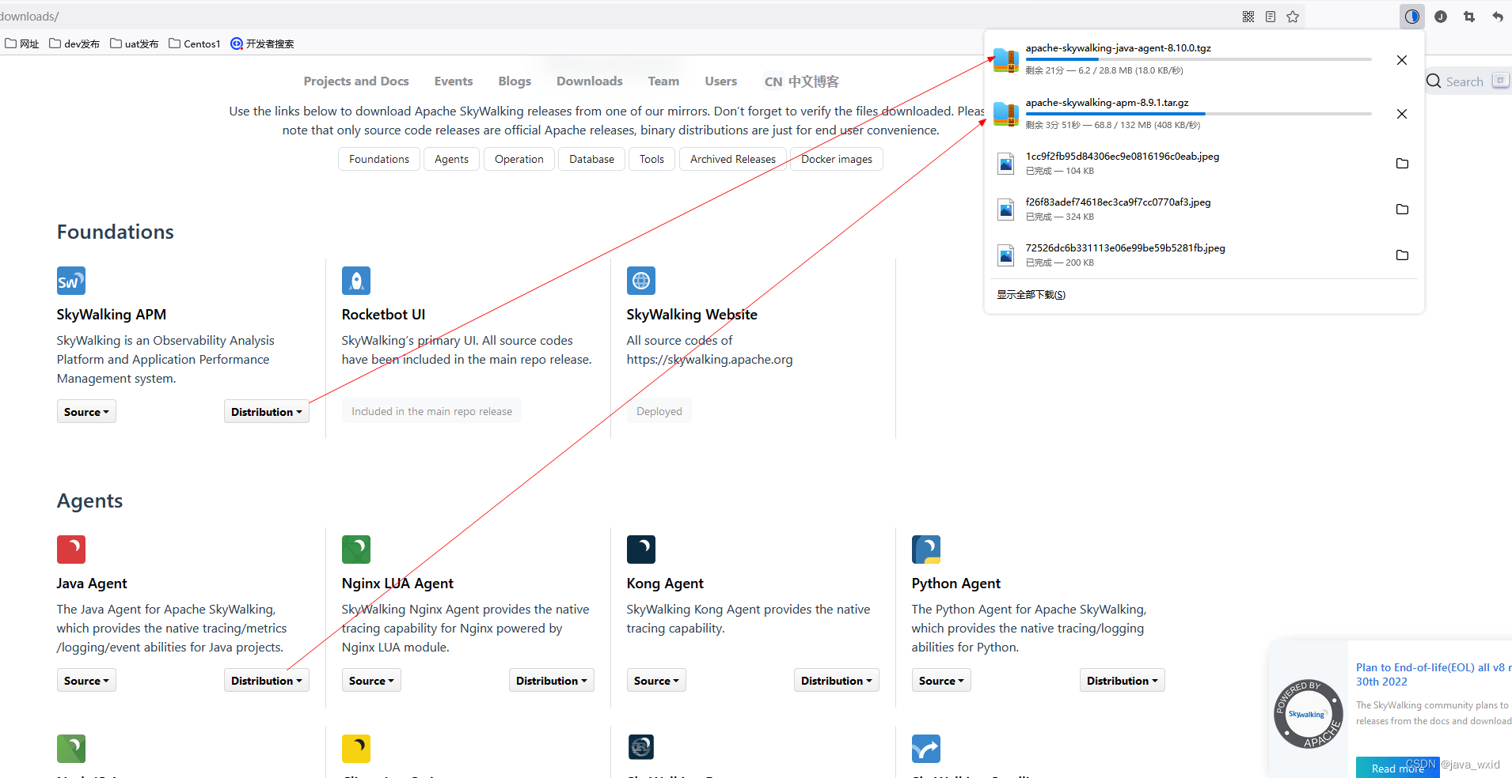Show all downloads link 显示全部下载

tap(1031, 295)
